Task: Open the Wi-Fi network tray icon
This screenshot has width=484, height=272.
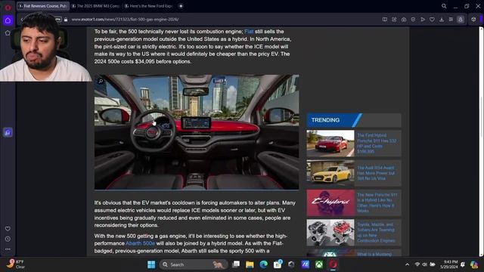Action: [417, 264]
